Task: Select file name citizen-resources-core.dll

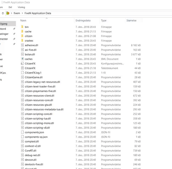Action: point(39,100)
